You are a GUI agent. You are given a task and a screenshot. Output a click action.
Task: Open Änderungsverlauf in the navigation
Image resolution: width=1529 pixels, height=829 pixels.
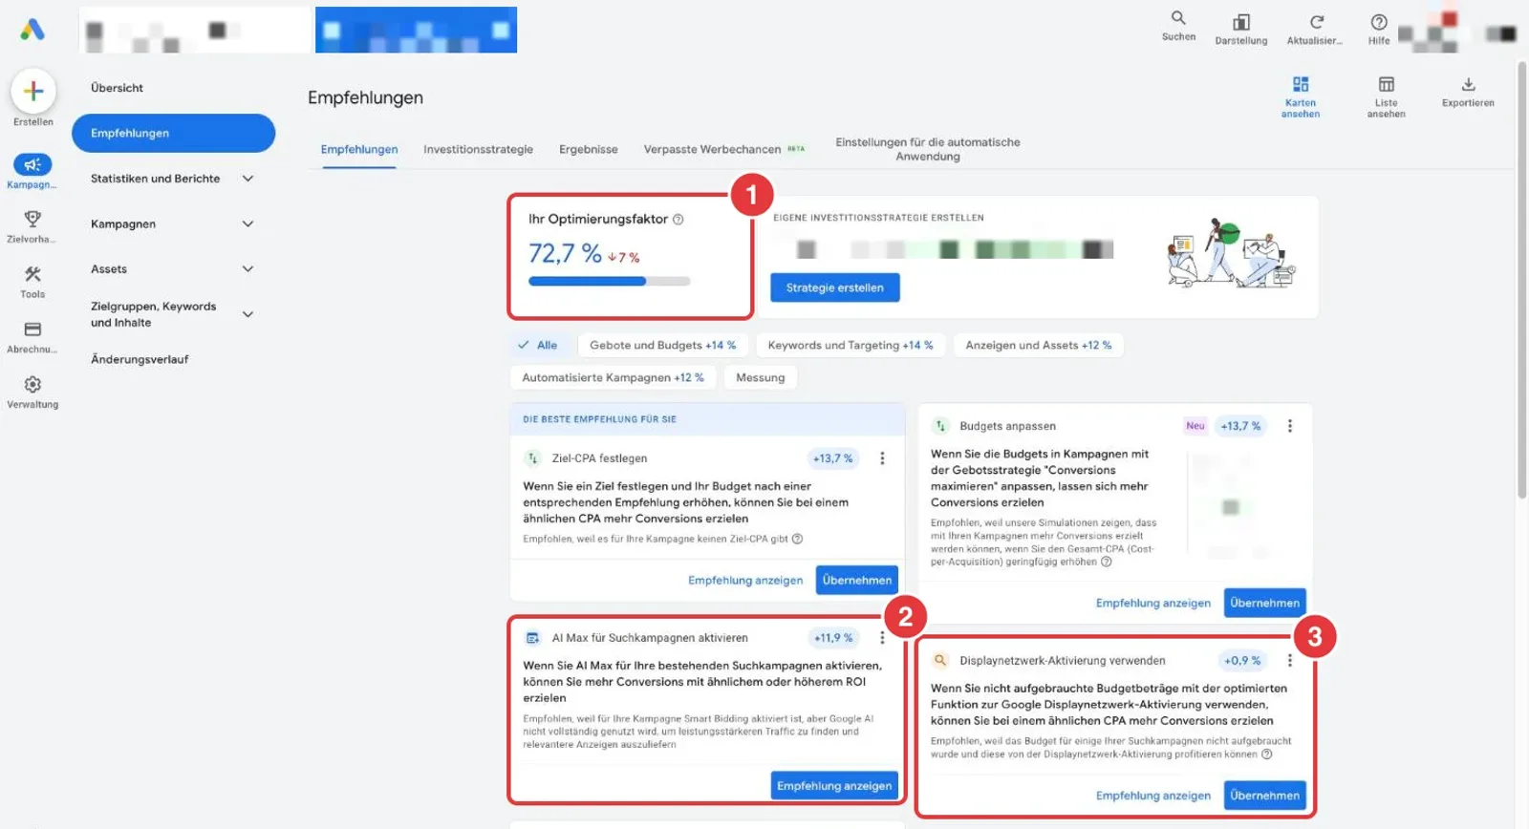(140, 360)
